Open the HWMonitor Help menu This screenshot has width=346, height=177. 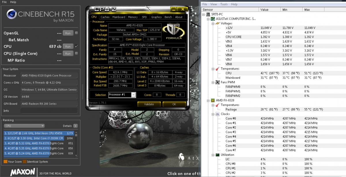tap(234, 4)
